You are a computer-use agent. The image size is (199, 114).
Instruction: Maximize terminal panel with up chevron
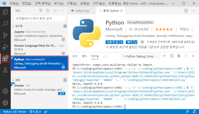186,56
